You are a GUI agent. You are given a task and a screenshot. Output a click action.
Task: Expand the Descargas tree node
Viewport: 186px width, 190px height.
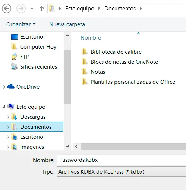coord(8,117)
